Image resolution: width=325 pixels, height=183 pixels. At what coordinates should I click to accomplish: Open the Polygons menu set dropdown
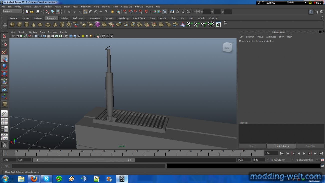pos(12,11)
